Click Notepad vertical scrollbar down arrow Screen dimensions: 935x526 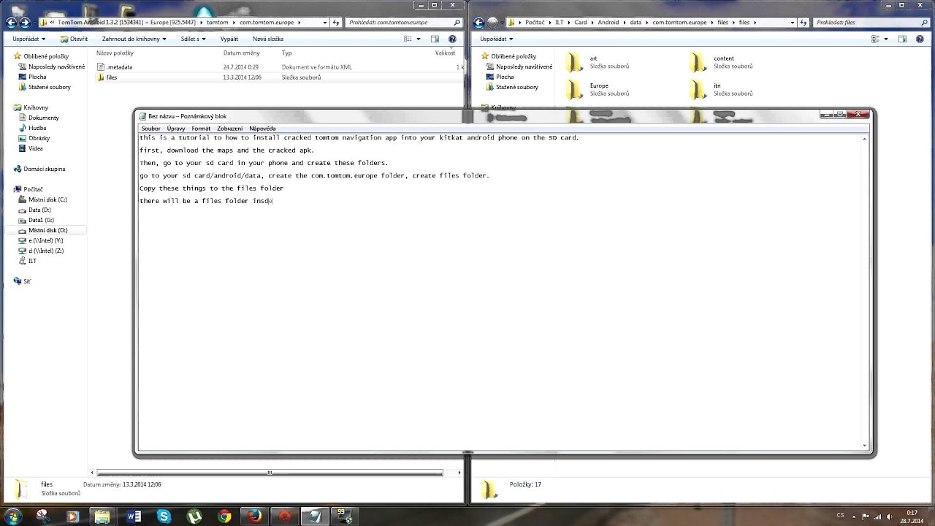click(865, 445)
